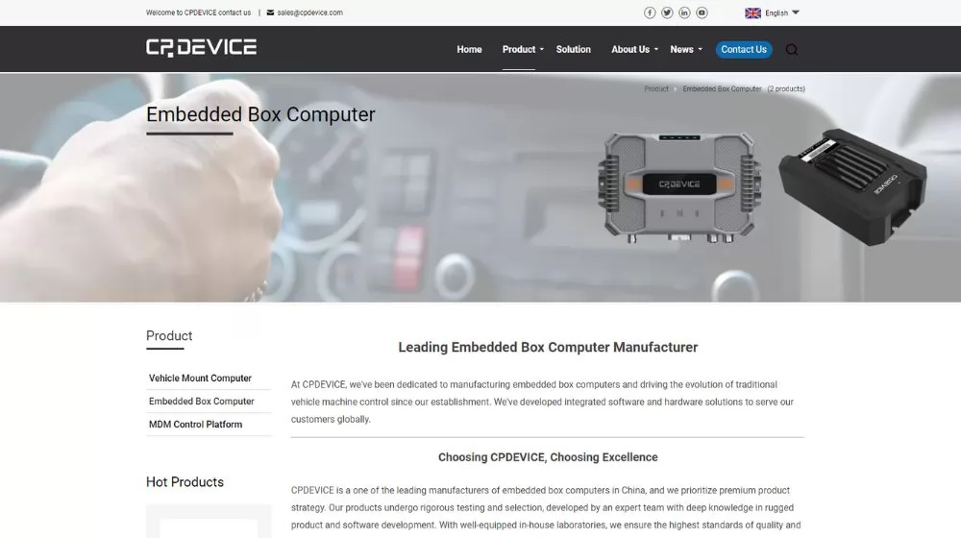Open the News menu item

pos(681,50)
